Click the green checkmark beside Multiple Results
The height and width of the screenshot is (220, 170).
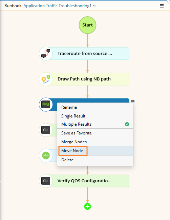(x=127, y=124)
